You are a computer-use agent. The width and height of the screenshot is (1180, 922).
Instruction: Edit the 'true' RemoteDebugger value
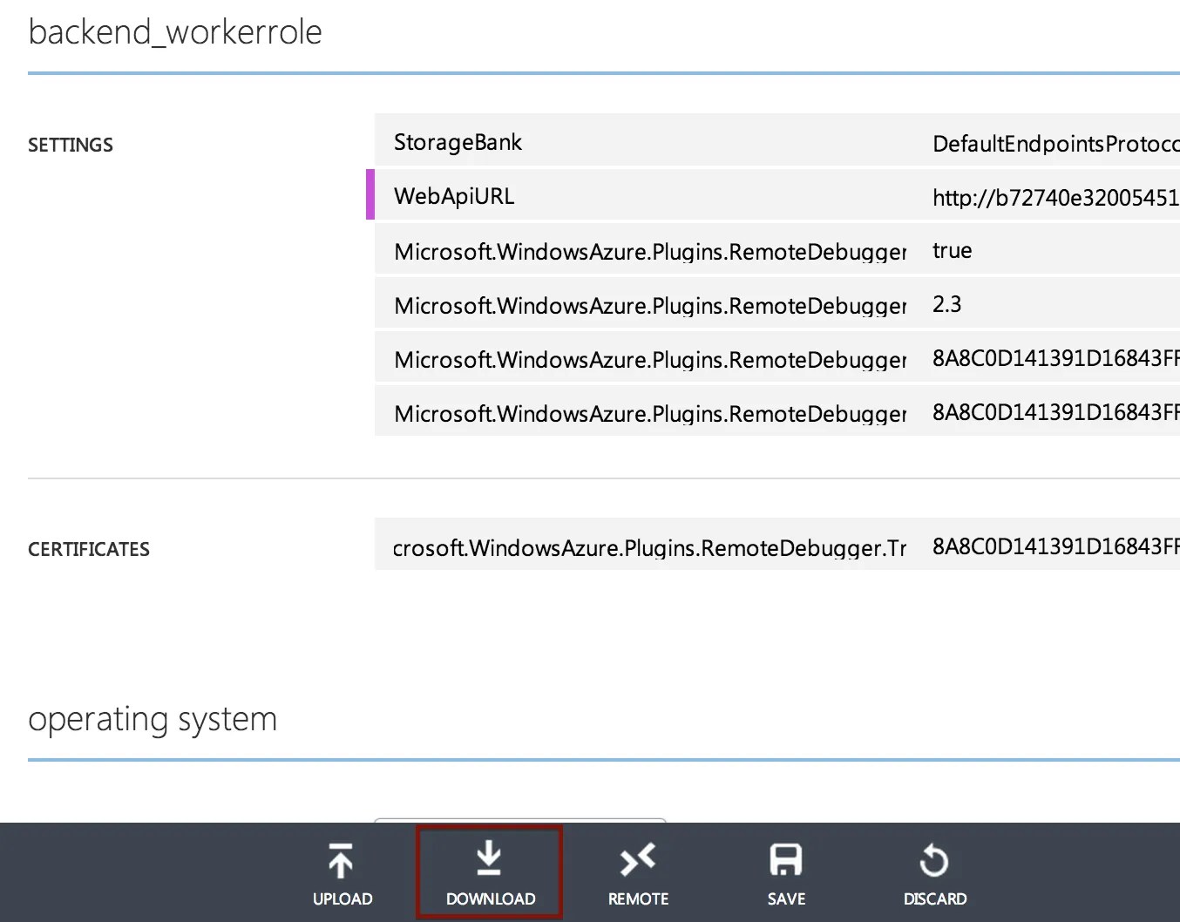pos(953,251)
